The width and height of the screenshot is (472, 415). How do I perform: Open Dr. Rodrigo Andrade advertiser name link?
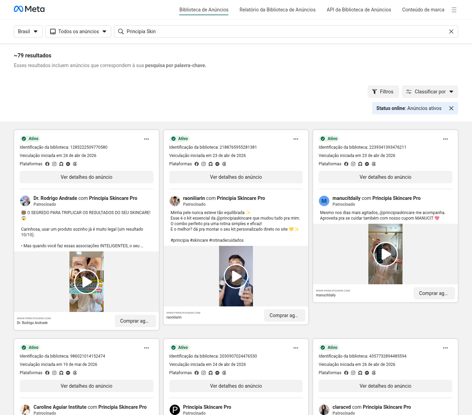point(55,198)
